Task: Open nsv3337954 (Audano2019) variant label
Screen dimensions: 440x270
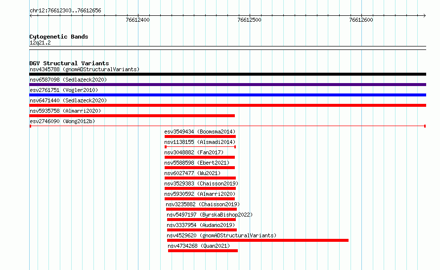Action: 201,225
